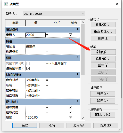
Task: Close the 族类型 dialog window
Action: coord(117,4)
